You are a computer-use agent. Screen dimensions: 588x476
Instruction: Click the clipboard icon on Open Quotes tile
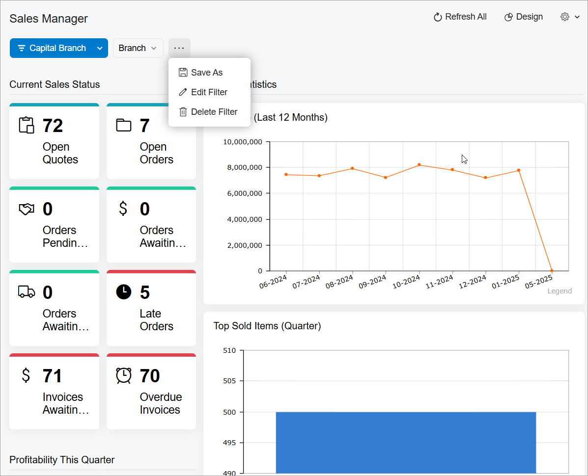(x=27, y=125)
